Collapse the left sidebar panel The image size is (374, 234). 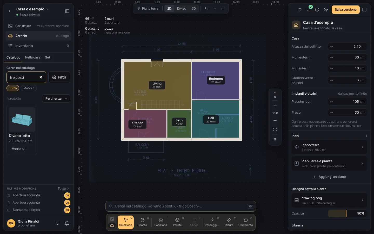tap(67, 11)
